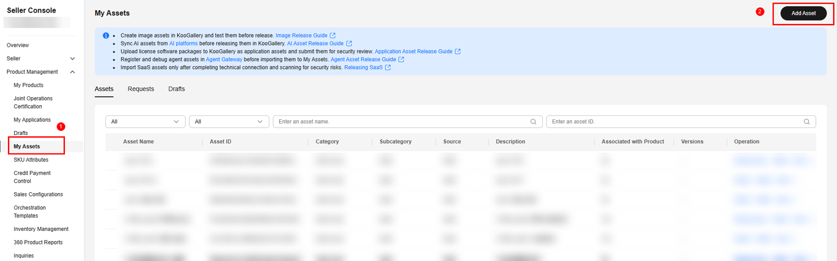Open My Products in the sidebar

(28, 85)
